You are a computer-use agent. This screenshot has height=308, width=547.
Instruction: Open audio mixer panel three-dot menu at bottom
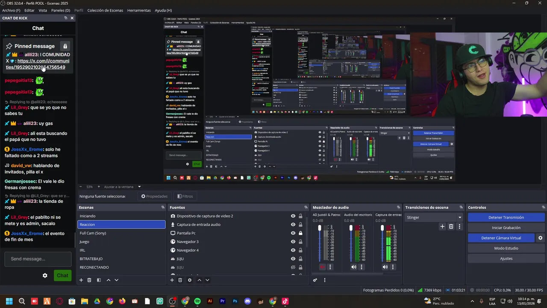(x=324, y=280)
